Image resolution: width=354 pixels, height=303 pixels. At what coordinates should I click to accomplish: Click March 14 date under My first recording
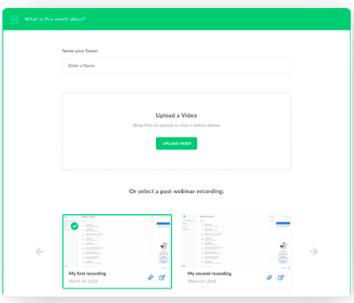point(83,281)
